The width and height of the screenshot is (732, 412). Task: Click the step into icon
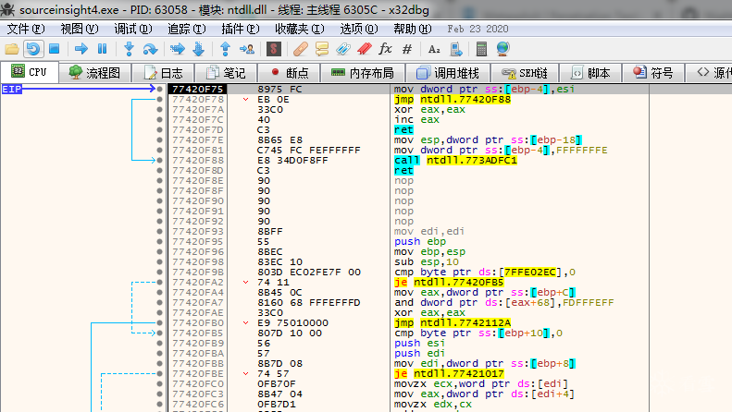point(129,48)
